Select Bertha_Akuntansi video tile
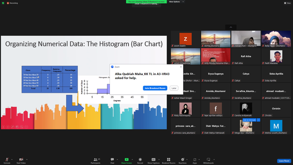This screenshot has width=293, height=165. click(x=216, y=39)
